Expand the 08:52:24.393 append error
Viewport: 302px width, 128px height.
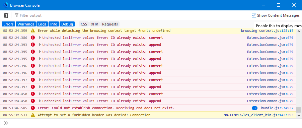[40, 45]
